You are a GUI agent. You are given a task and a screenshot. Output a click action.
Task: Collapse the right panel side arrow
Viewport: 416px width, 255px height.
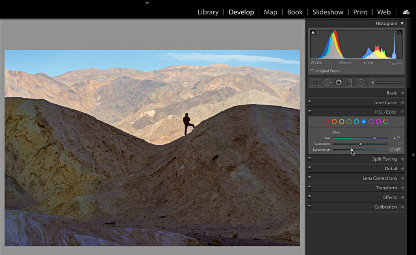(x=413, y=154)
